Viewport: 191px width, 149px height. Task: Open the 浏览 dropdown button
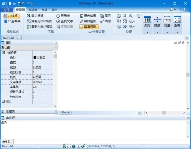coord(147,24)
